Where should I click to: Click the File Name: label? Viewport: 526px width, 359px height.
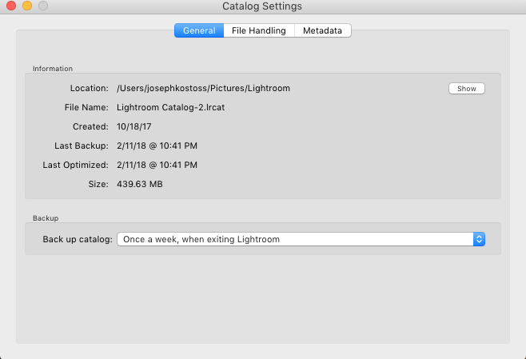click(x=86, y=107)
